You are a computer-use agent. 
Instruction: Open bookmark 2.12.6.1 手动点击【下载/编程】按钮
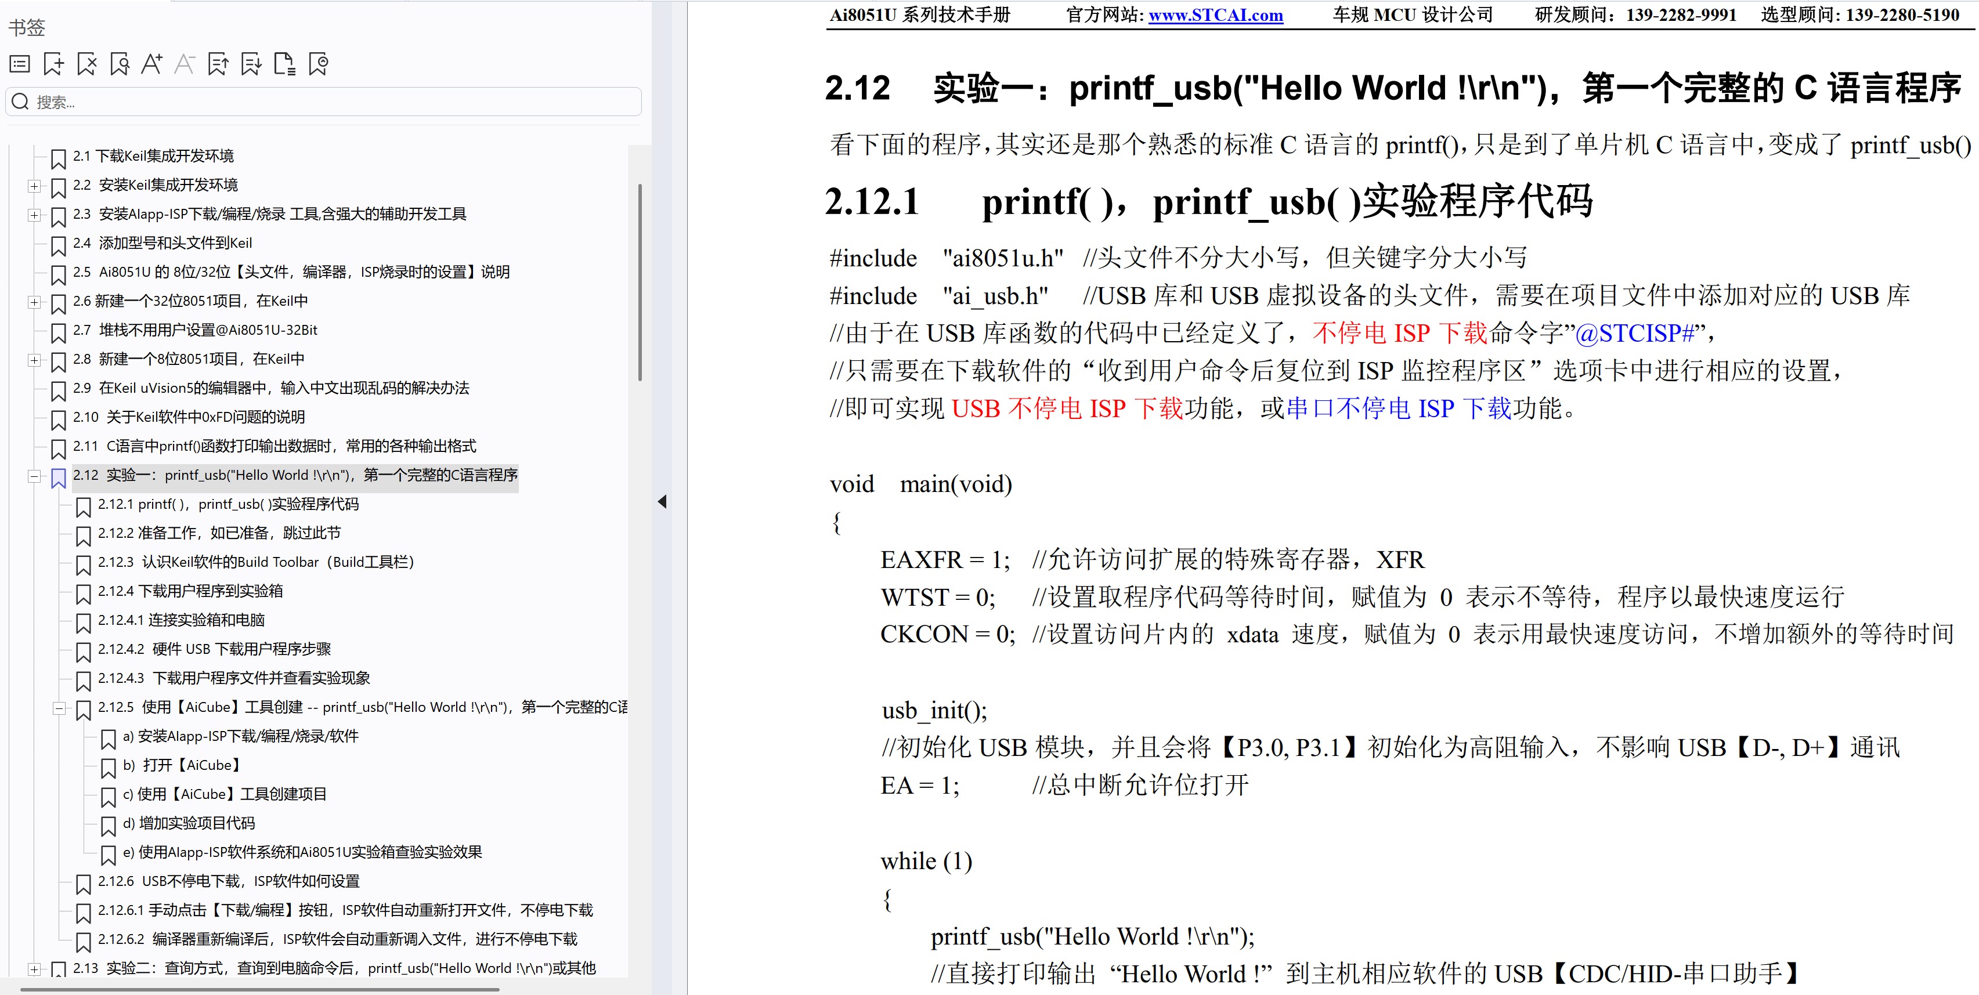(345, 910)
